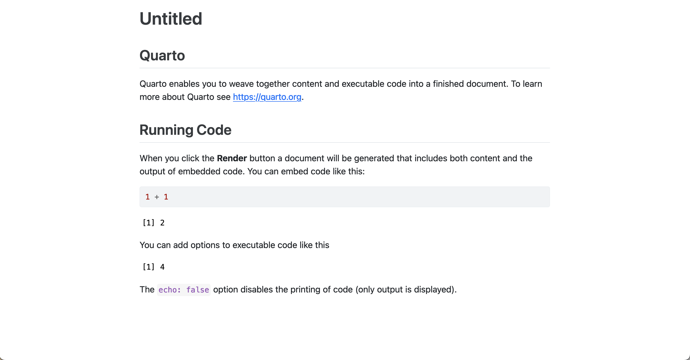Click the "Untitled" document title
690x360 pixels.
171,19
